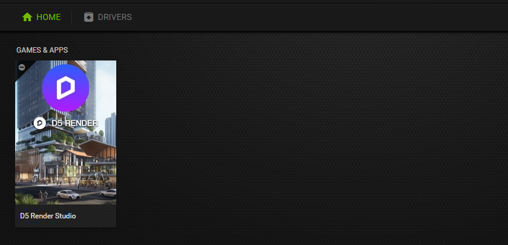Open the HOME tab label

[48, 17]
